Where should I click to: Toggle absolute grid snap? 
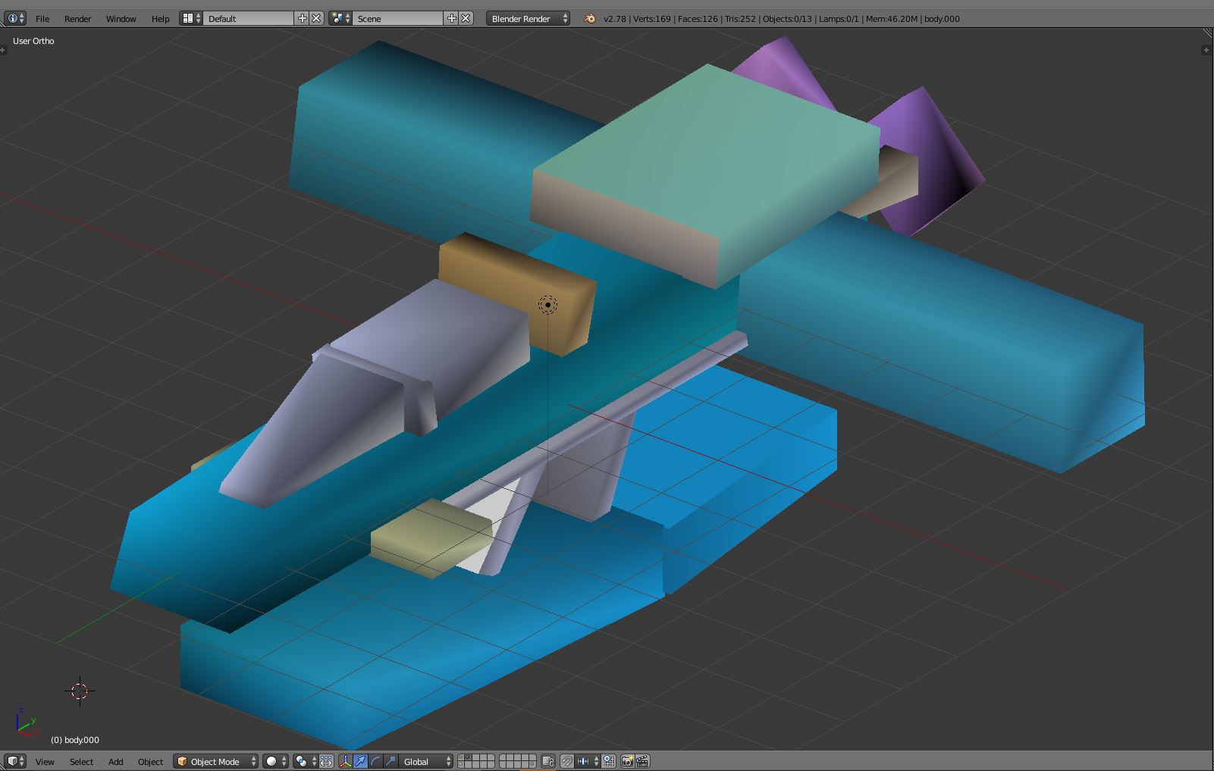point(609,761)
